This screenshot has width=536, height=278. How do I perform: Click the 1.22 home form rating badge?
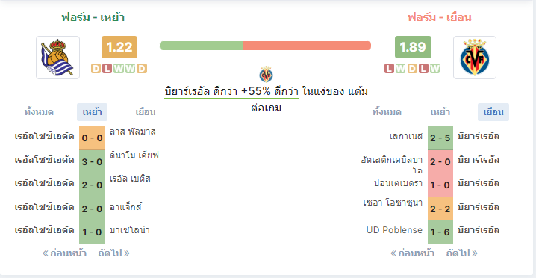click(x=119, y=47)
